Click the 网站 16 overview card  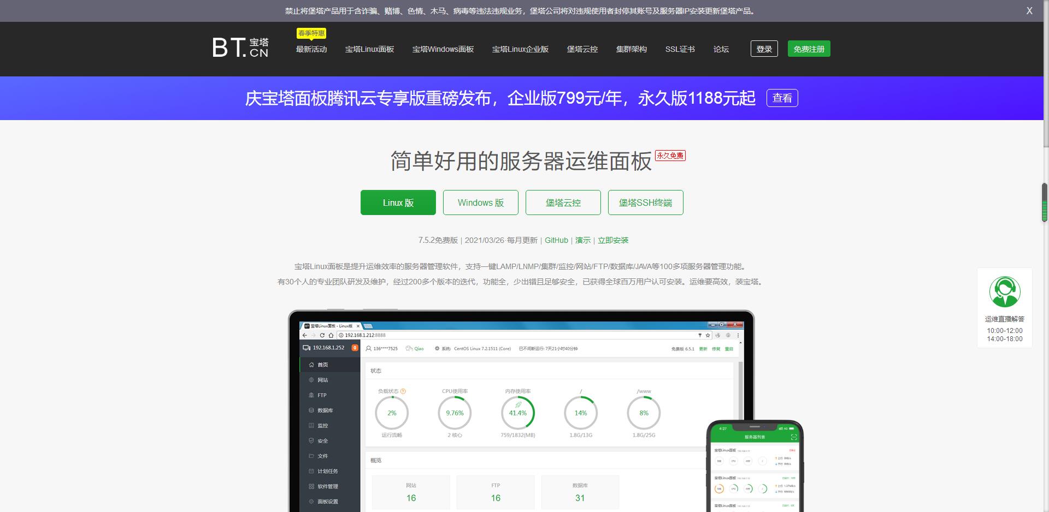coord(411,492)
